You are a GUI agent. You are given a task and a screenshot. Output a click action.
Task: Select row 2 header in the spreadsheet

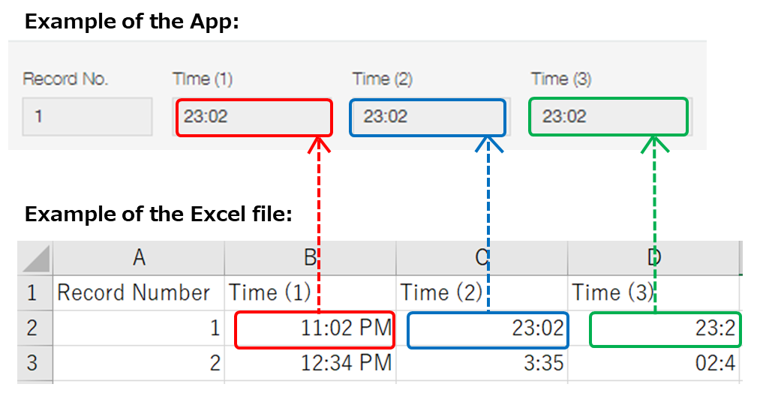(x=32, y=328)
